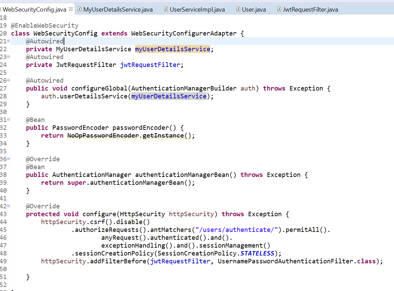This screenshot has height=291, width=394.
Task: Close the WebSecurityConfig.java editor tab
Action: click(71, 9)
